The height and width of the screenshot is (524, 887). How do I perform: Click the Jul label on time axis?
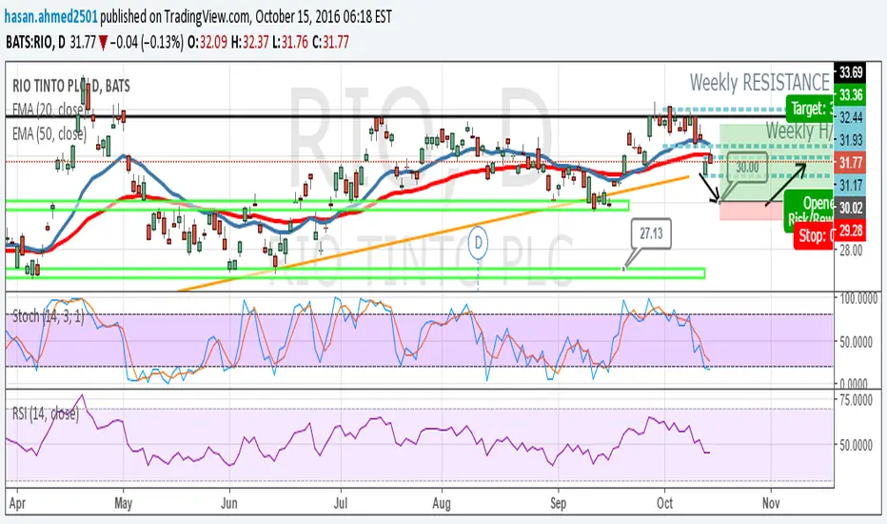point(340,503)
